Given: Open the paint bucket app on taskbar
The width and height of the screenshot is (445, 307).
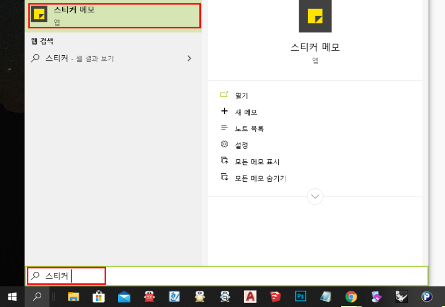Looking at the screenshot, I should [x=377, y=297].
